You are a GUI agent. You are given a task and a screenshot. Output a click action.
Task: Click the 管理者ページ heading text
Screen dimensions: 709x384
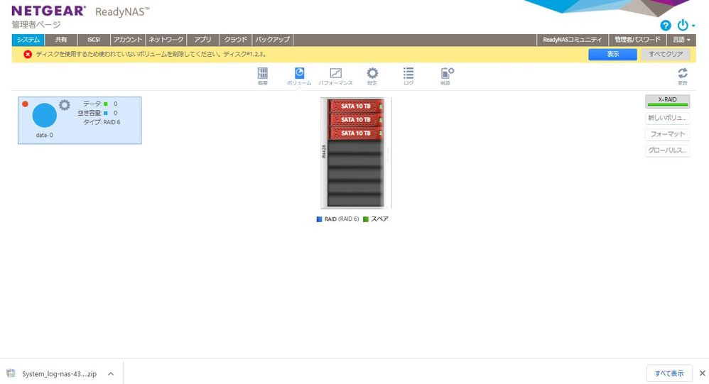tap(36, 24)
